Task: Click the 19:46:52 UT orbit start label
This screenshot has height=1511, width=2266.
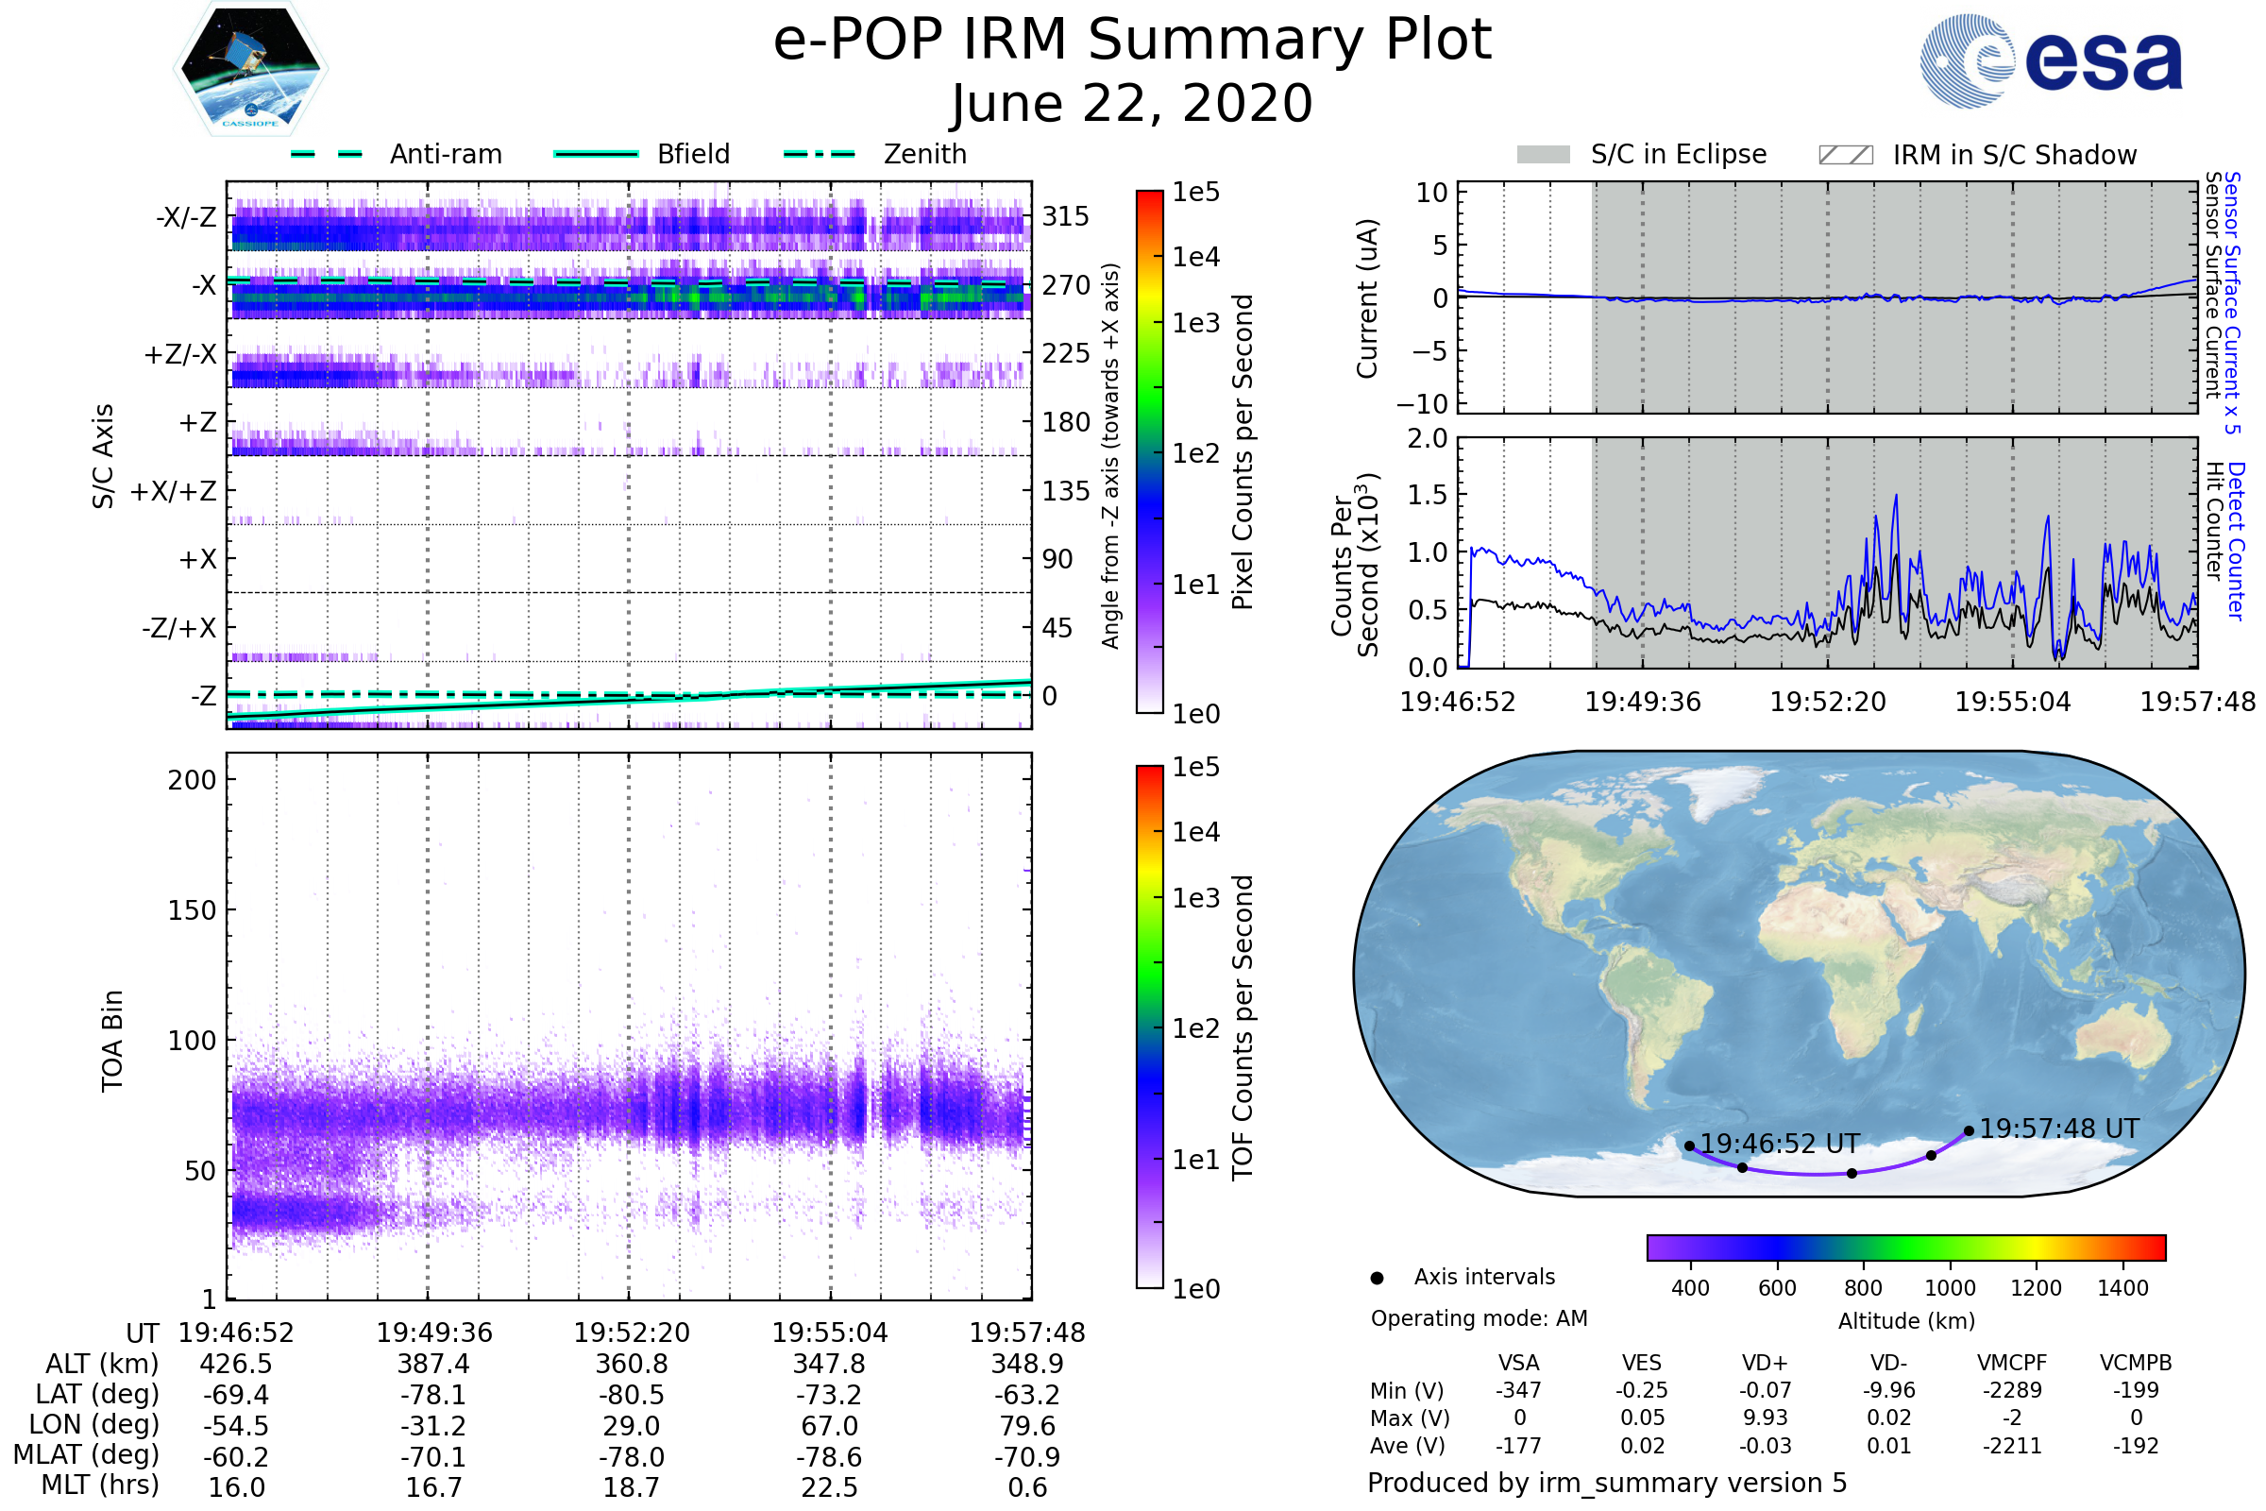Action: 1780,1144
